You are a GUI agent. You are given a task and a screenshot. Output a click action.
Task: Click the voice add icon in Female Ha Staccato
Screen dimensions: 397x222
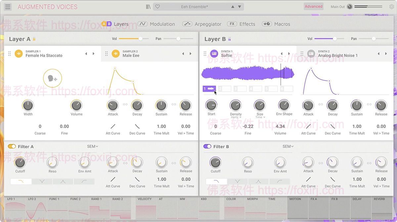(x=53, y=78)
